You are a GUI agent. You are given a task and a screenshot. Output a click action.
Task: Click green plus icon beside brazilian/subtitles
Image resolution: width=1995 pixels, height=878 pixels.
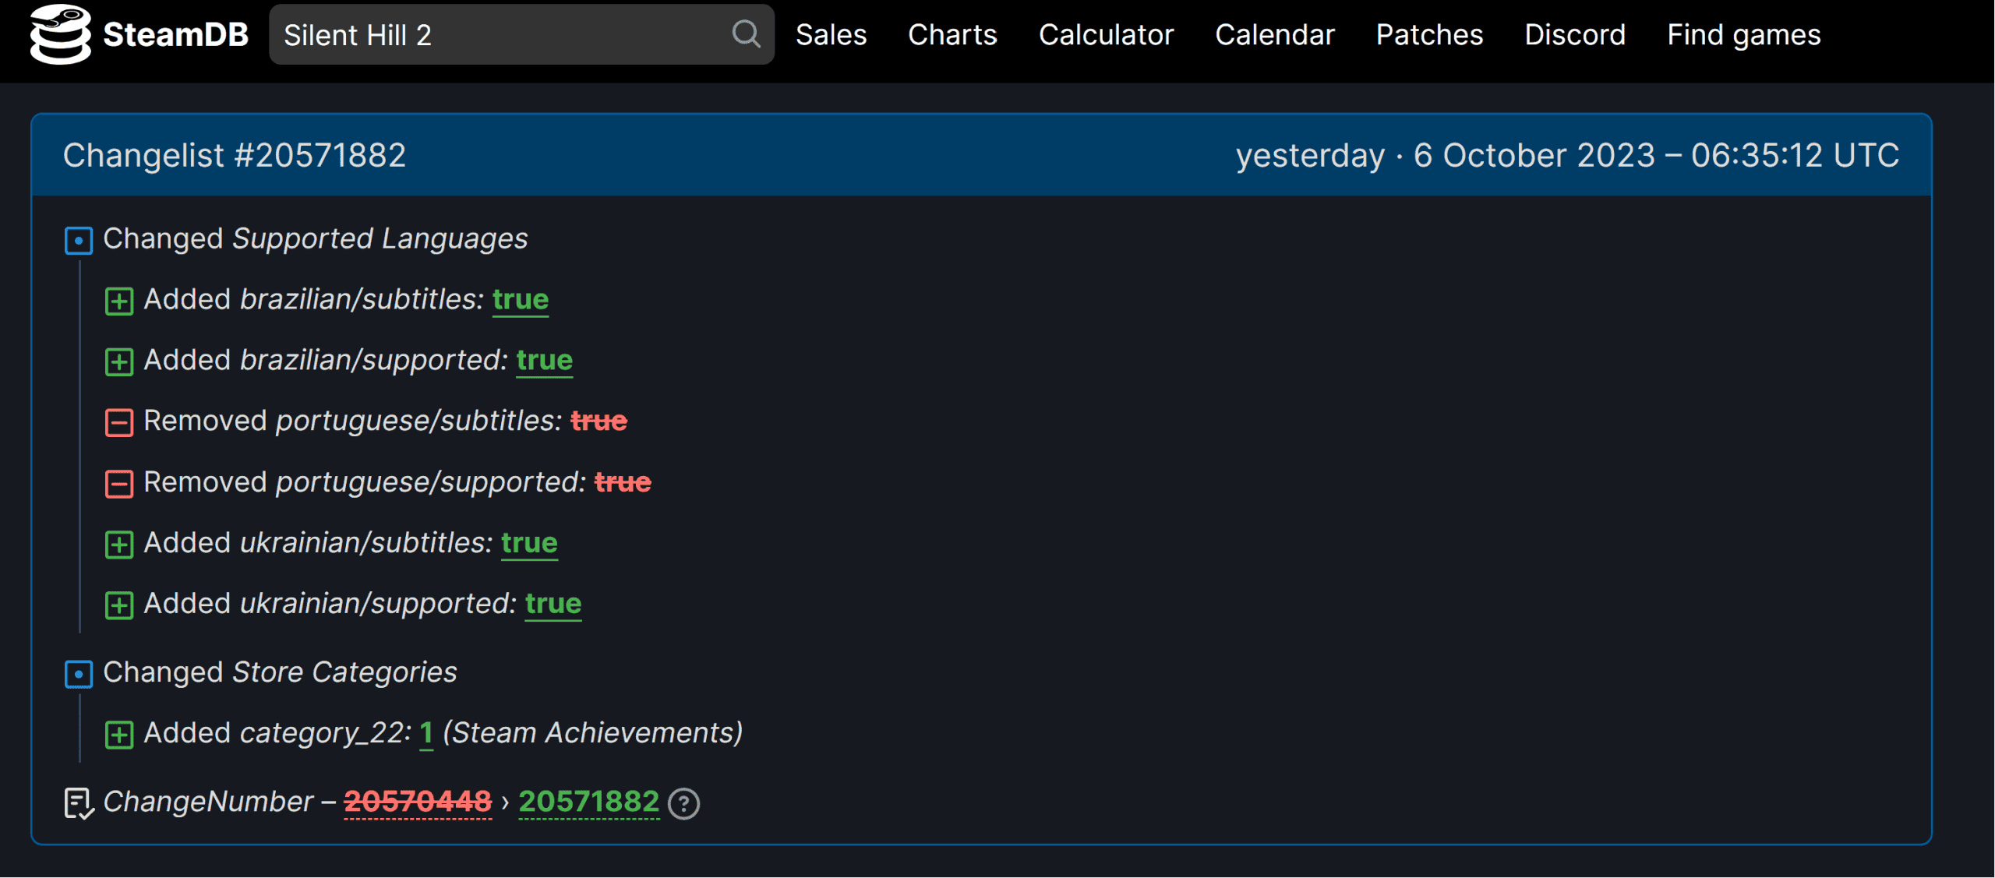point(119,301)
